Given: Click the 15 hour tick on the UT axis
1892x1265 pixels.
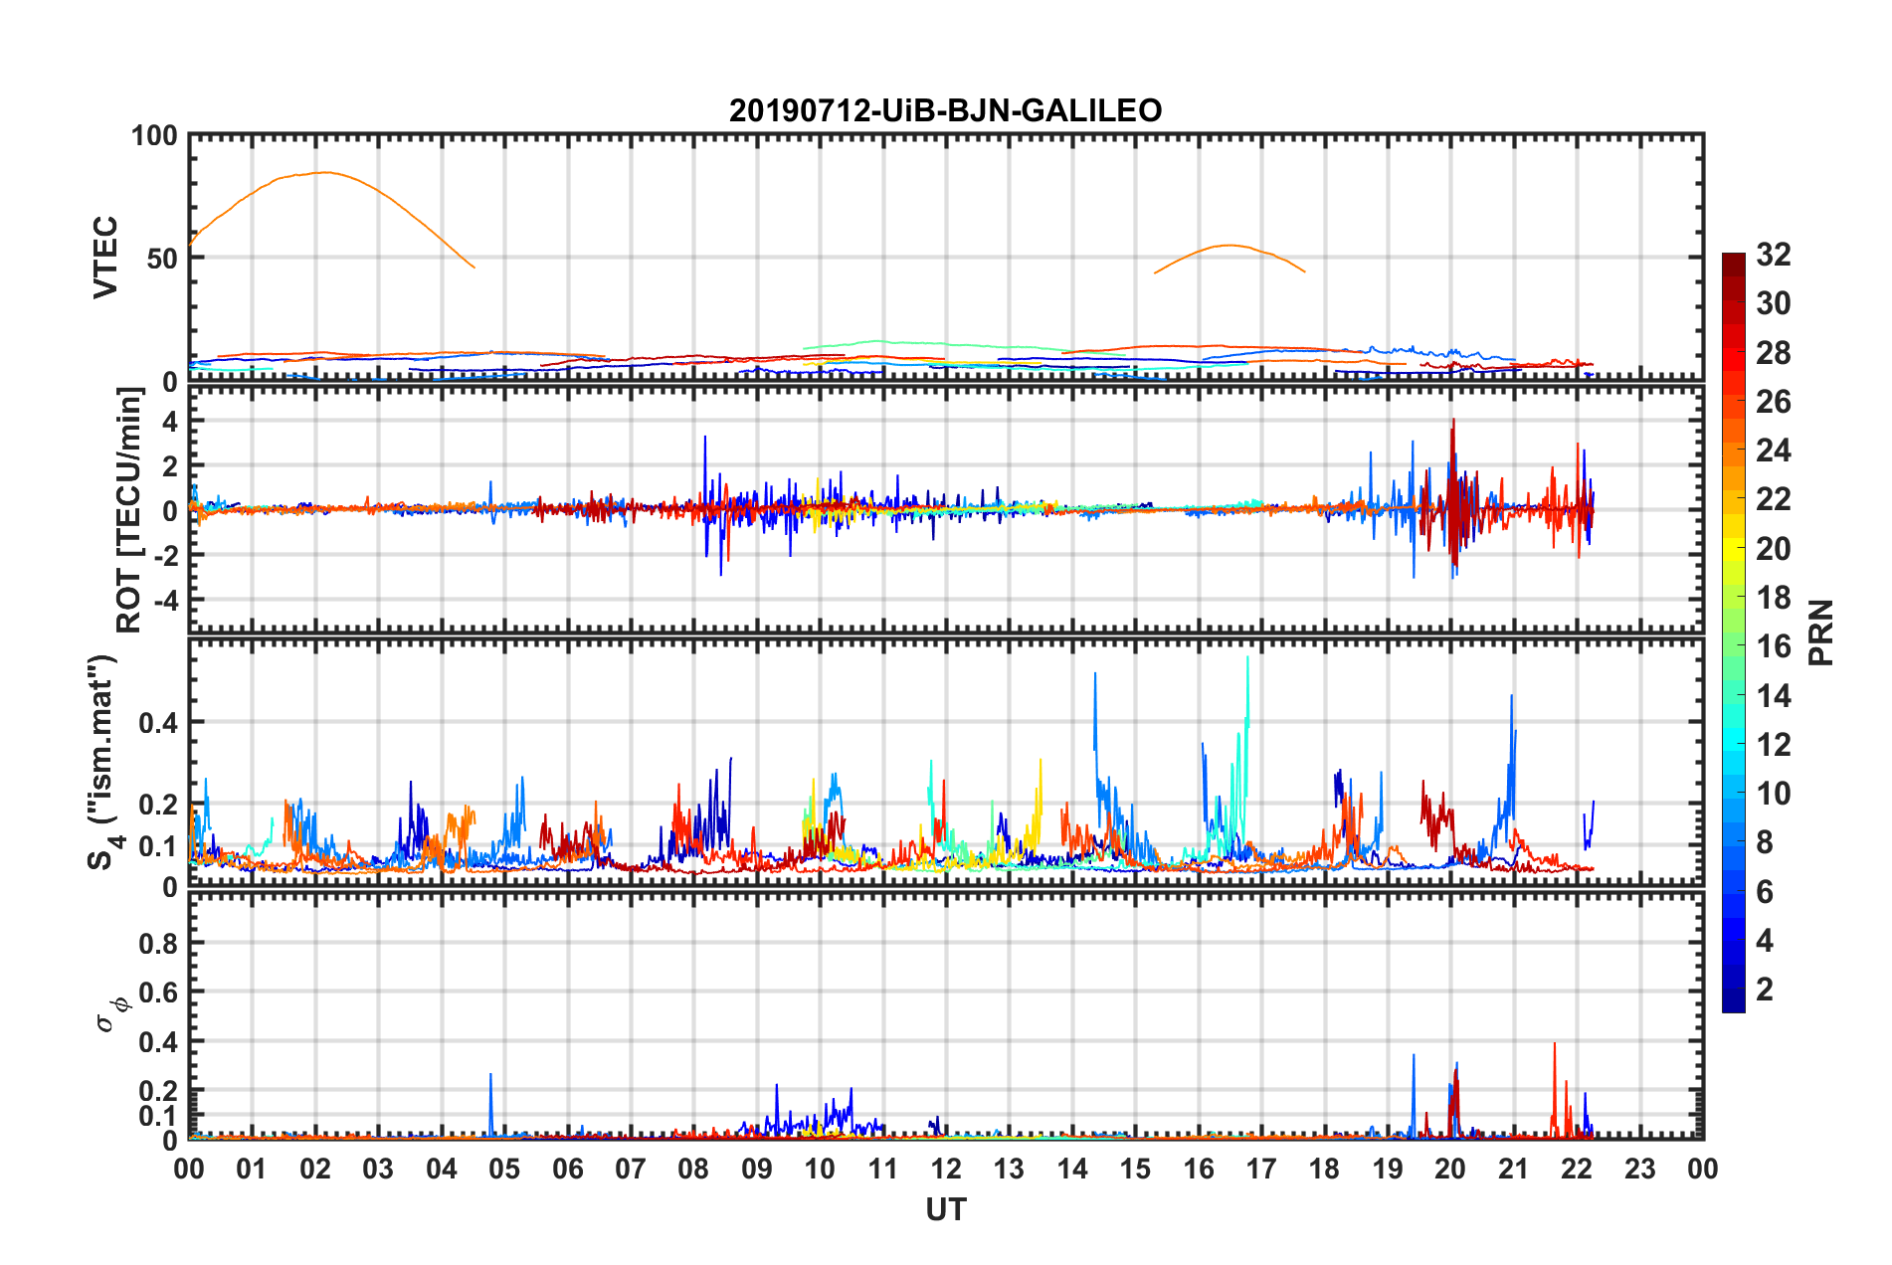Looking at the screenshot, I should click(x=1135, y=1169).
